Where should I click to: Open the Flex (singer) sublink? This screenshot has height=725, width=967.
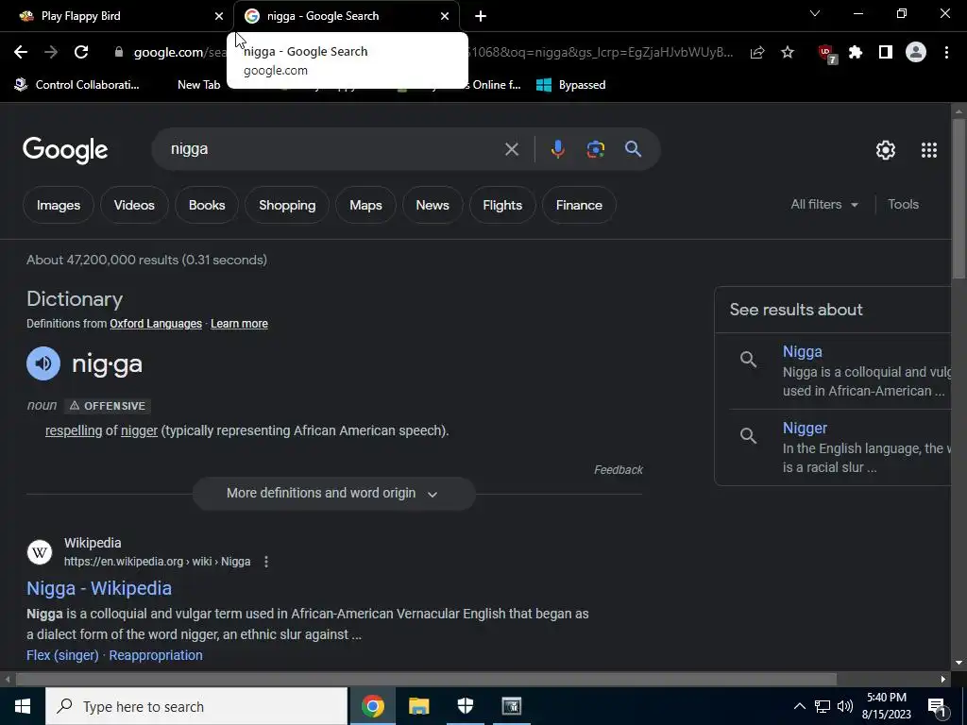click(x=62, y=655)
